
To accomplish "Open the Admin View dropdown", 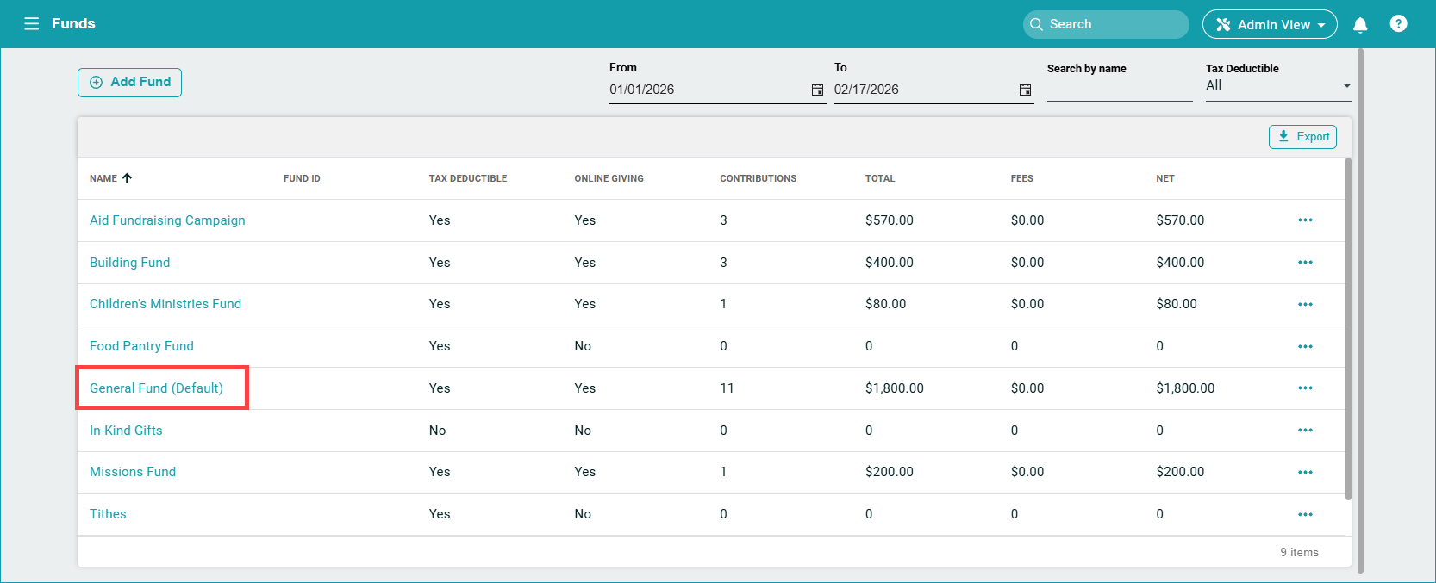I will click(1269, 24).
